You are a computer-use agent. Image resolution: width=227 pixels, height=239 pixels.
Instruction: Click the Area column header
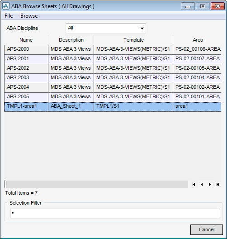(x=198, y=40)
